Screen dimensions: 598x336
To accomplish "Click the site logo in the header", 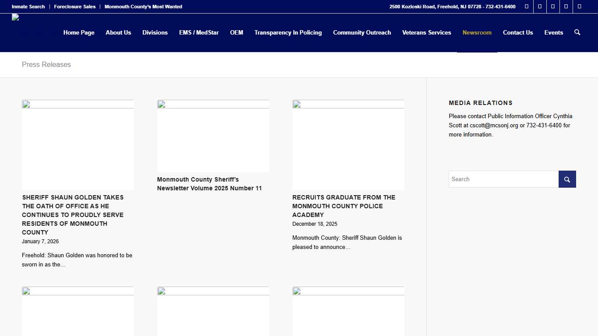I will [x=16, y=17].
